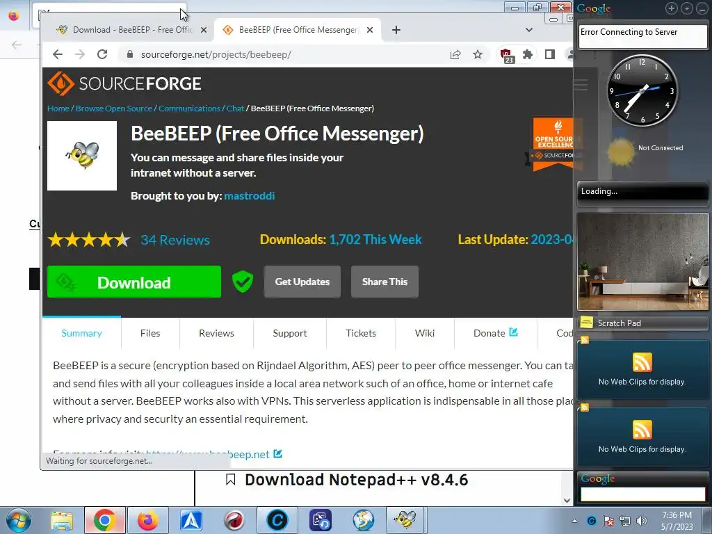
Task: Close the Download - BeeBEEP tab
Action: [204, 30]
